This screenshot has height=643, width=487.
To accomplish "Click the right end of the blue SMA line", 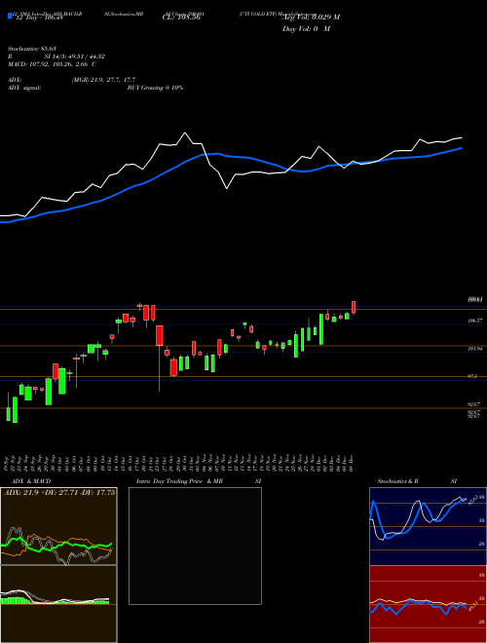I will 462,148.
